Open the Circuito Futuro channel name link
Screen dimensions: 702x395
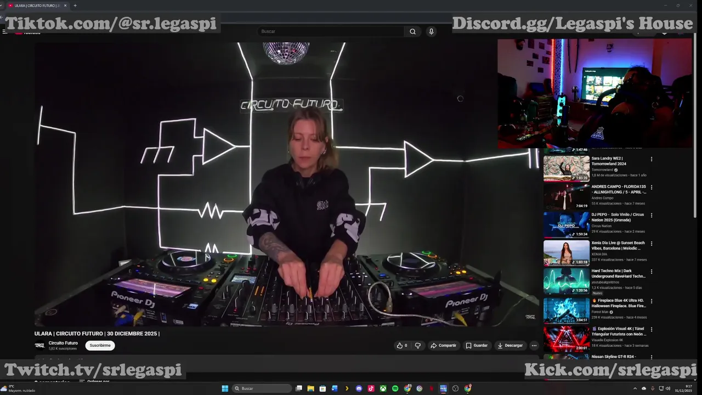click(x=63, y=343)
